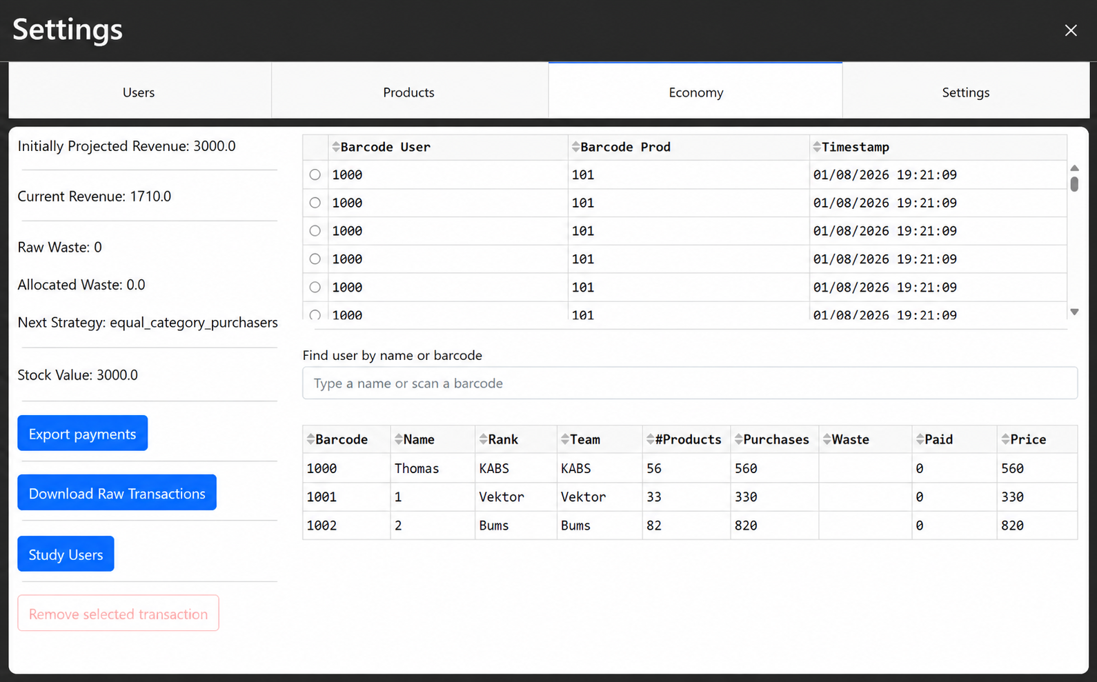Screen dimensions: 1097x682
Task: Click the Paid column sort icon
Action: coord(920,439)
